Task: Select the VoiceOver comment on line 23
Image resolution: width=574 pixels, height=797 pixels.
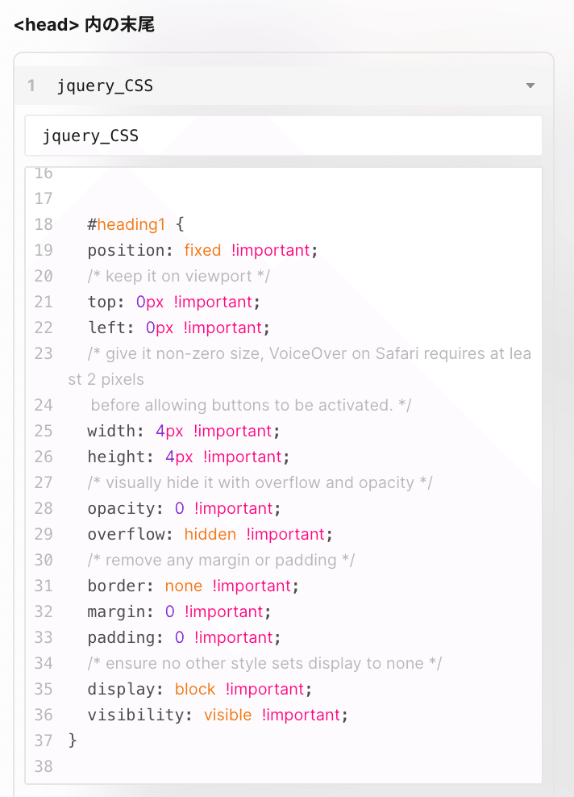Action: (306, 353)
